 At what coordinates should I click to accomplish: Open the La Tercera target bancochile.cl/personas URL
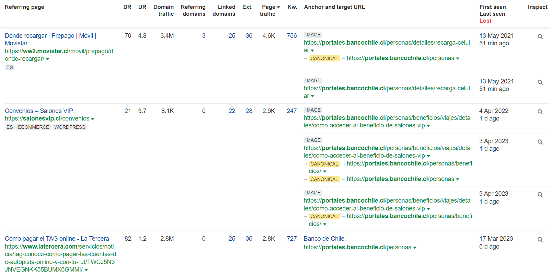pyautogui.click(x=357, y=247)
